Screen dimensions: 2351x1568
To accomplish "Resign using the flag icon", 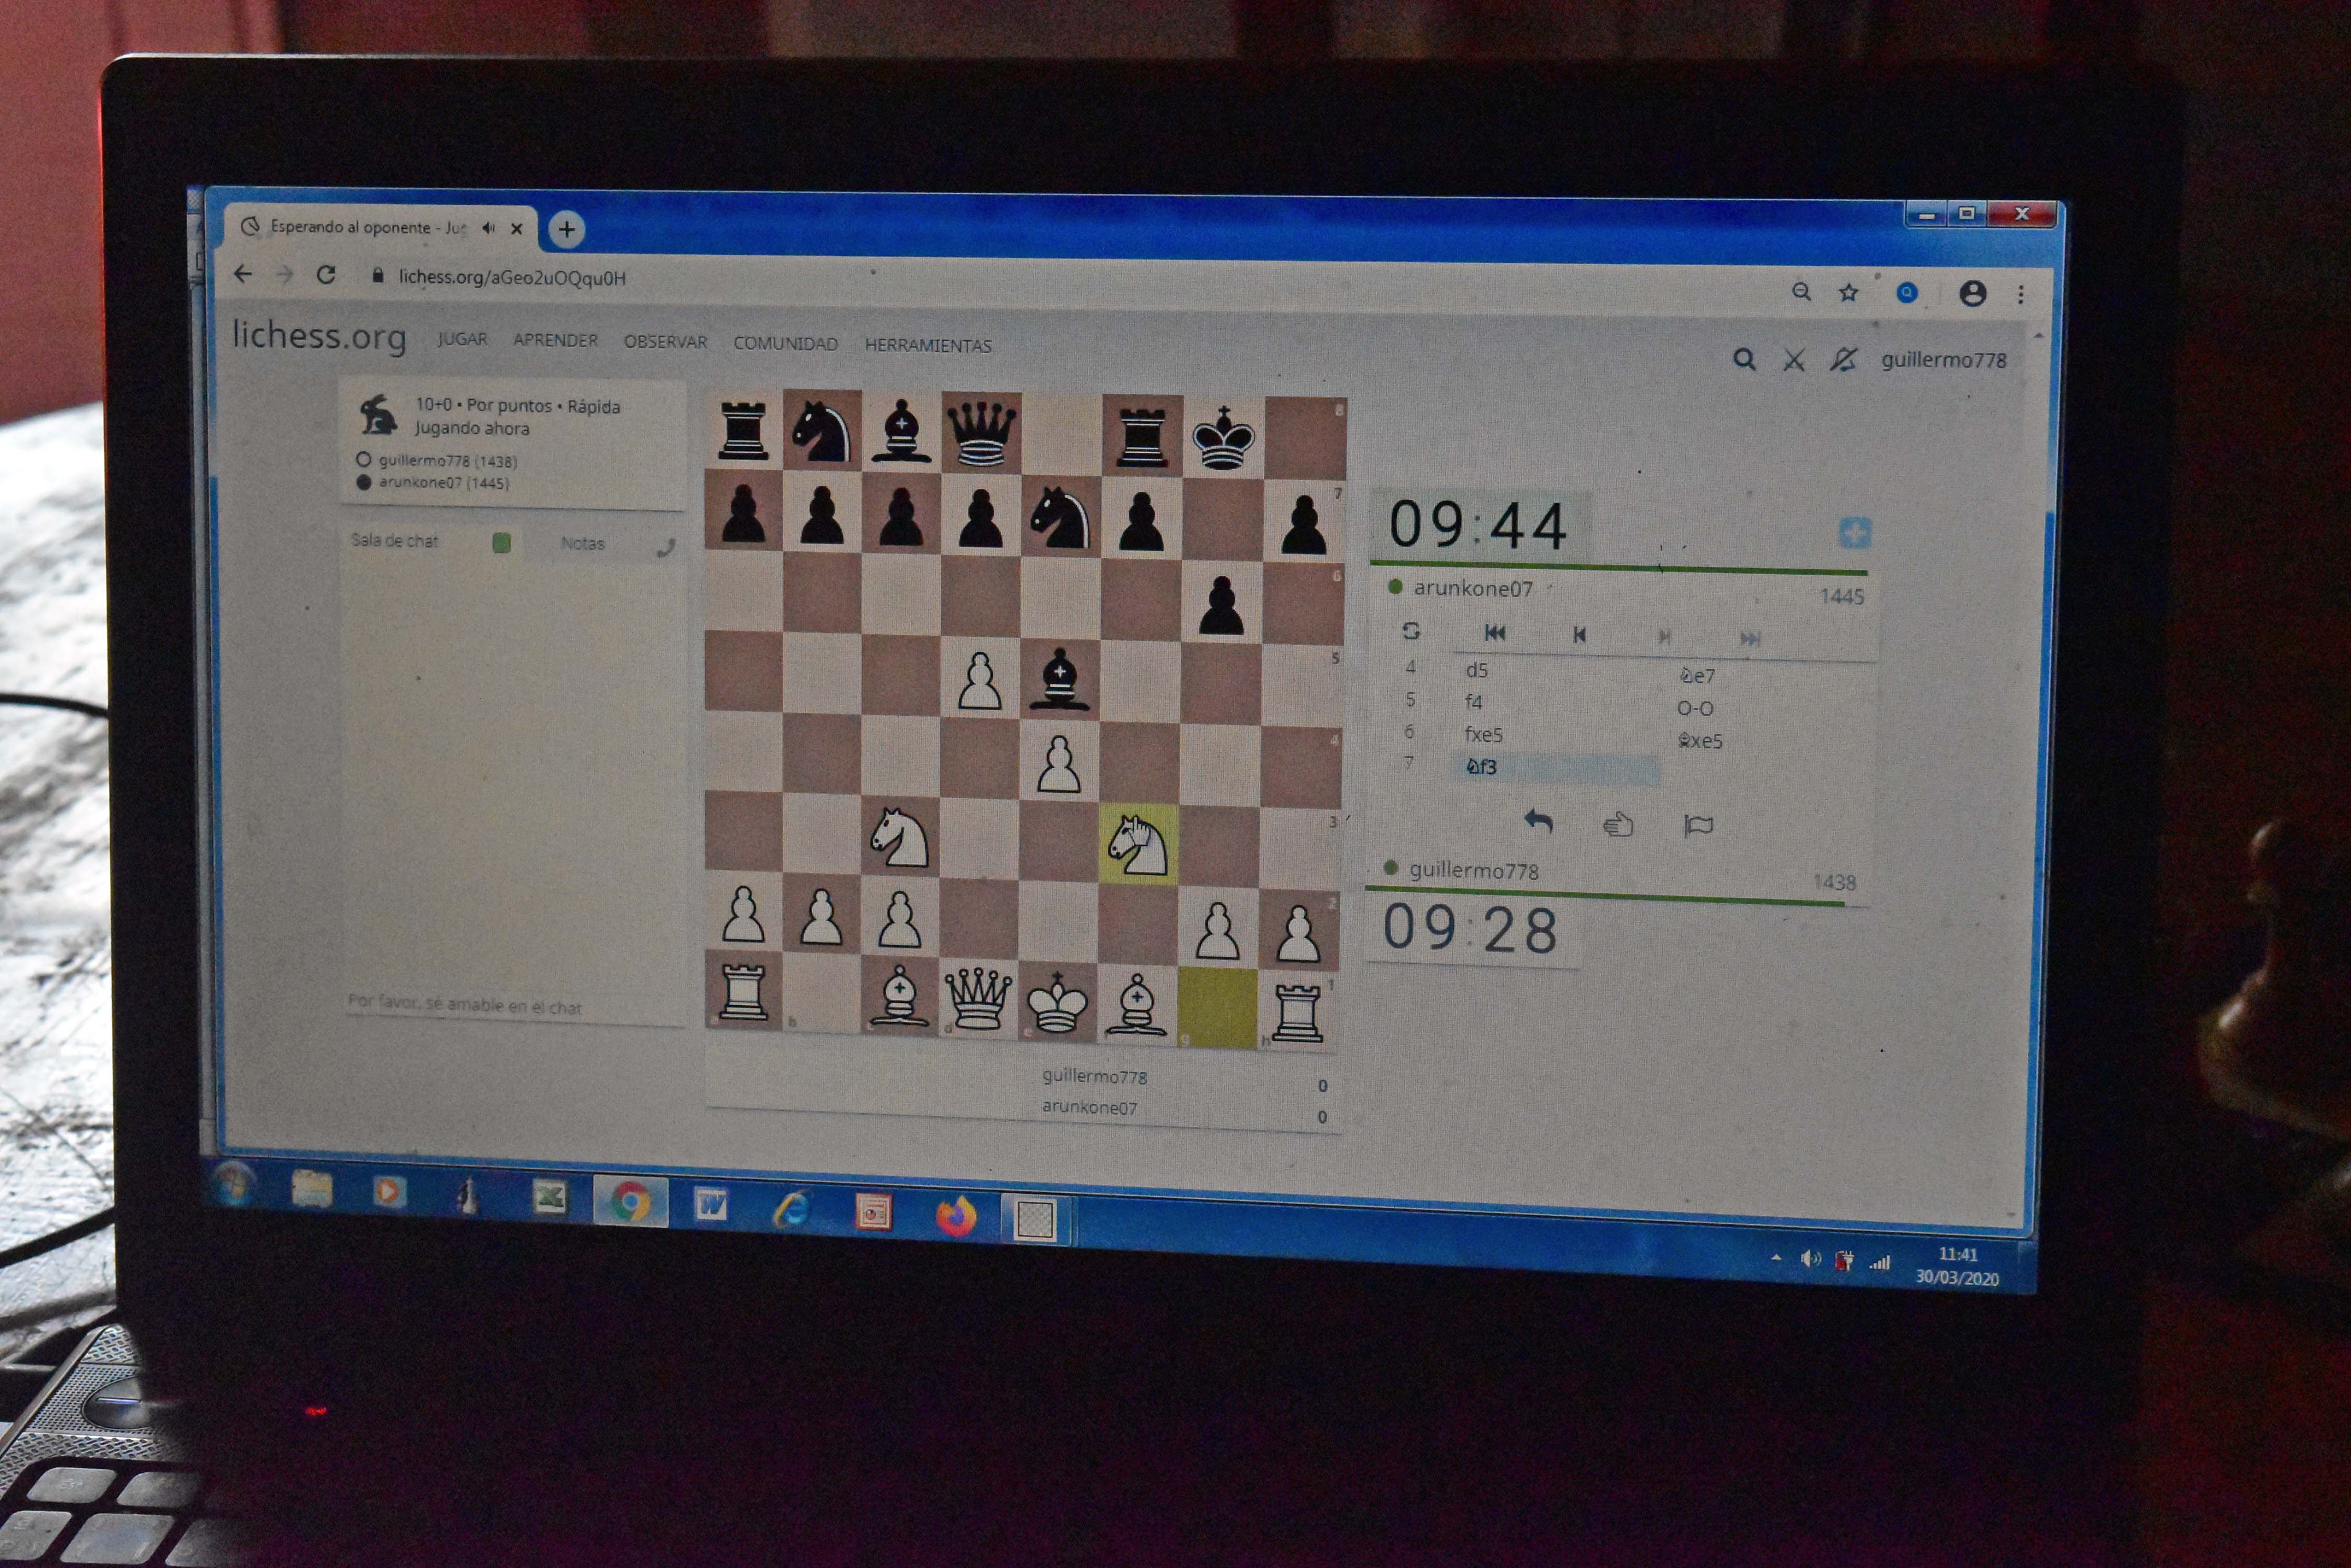I will click(x=1699, y=825).
